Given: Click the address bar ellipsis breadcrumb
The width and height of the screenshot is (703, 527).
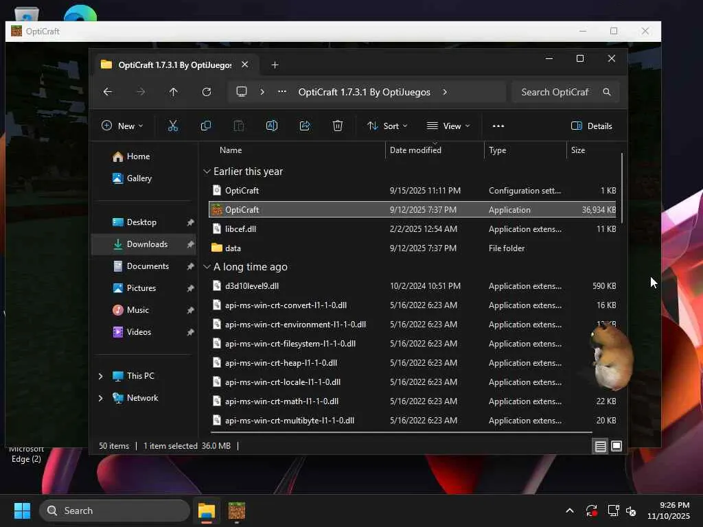Looking at the screenshot, I should pyautogui.click(x=282, y=92).
